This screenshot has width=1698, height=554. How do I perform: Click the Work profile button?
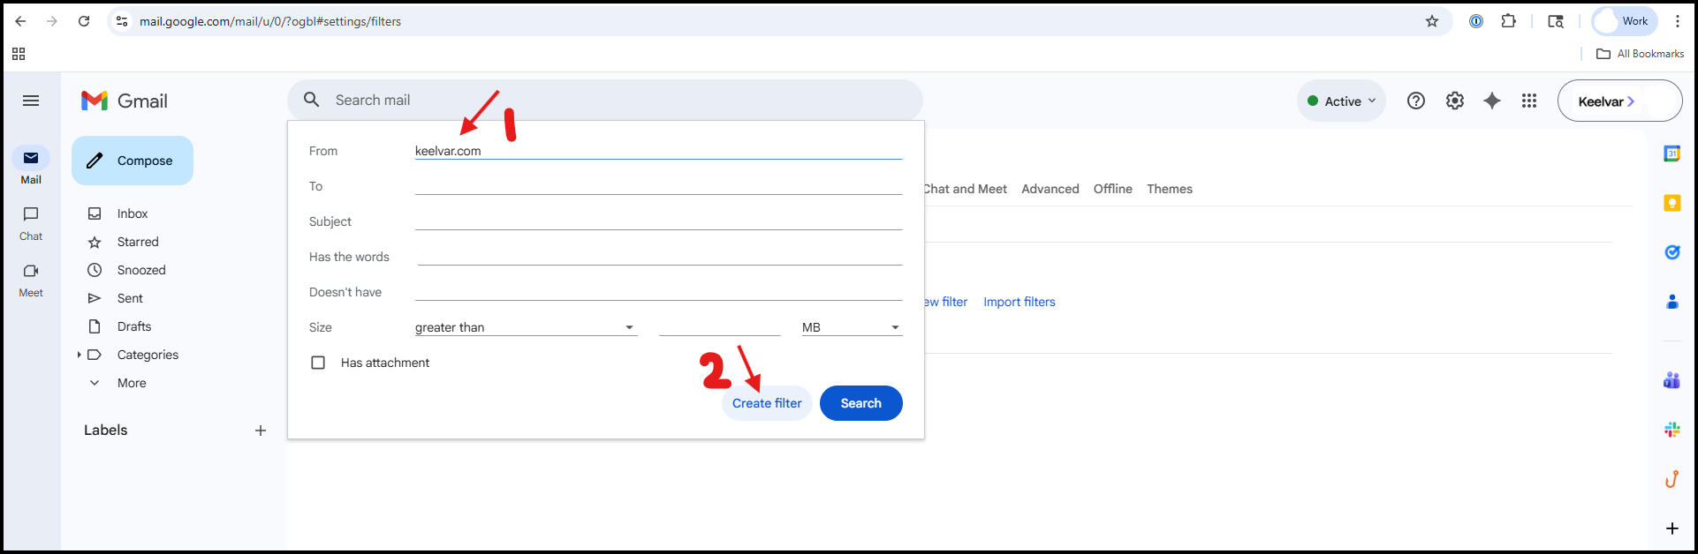(x=1625, y=21)
